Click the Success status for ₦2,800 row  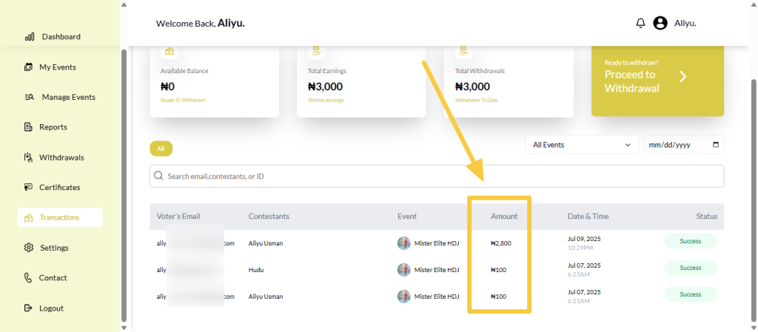pyautogui.click(x=690, y=241)
